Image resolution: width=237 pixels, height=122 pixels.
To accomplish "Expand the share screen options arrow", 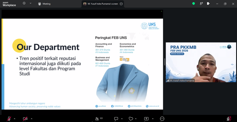I will (x=153, y=119).
